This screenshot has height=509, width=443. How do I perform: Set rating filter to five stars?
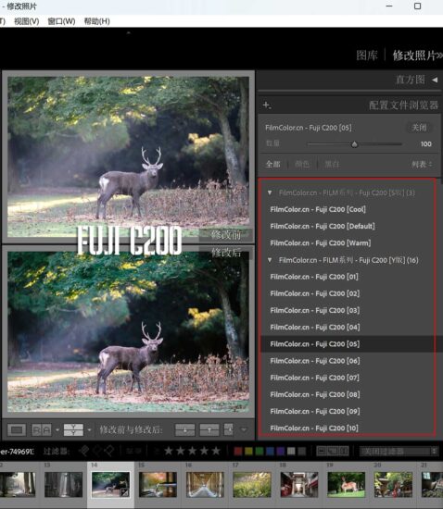[216, 451]
